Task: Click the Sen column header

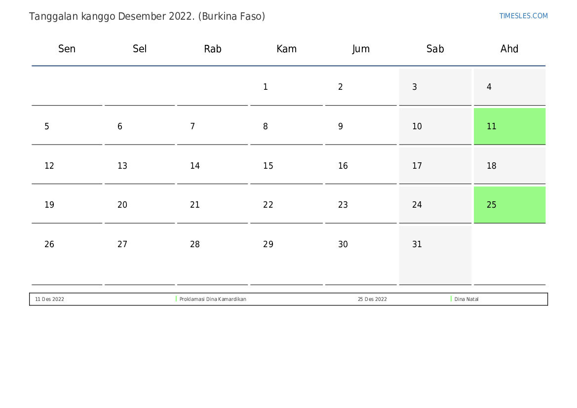Action: 67,49
